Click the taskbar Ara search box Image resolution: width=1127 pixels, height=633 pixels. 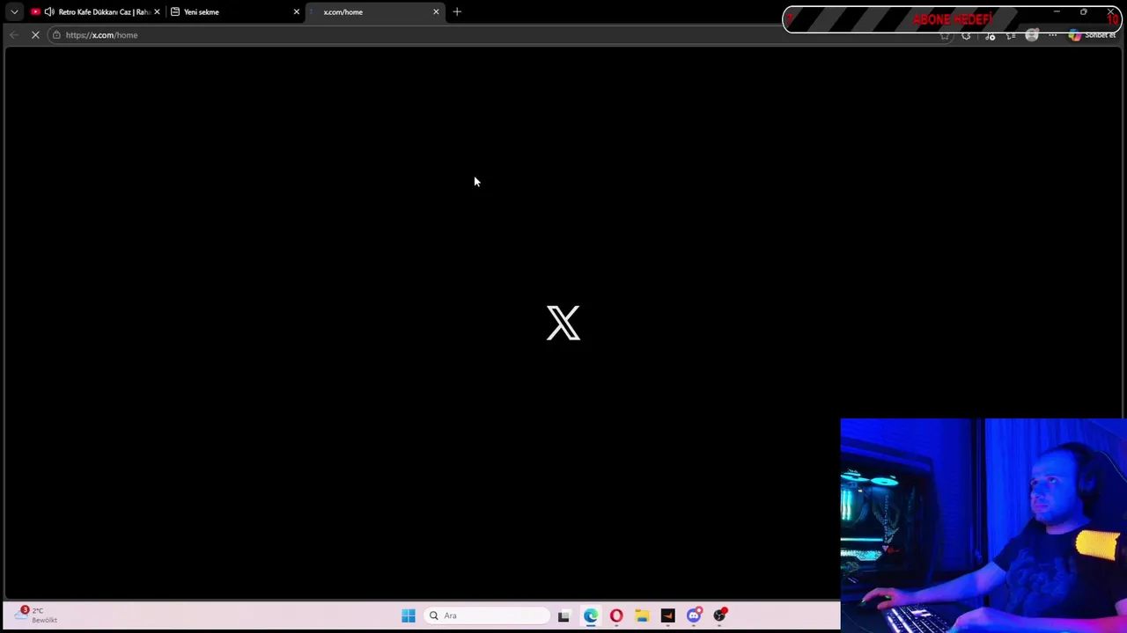487,615
